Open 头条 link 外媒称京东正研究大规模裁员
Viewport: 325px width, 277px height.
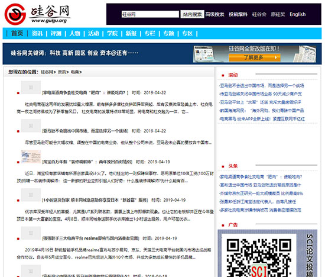(x=261, y=194)
